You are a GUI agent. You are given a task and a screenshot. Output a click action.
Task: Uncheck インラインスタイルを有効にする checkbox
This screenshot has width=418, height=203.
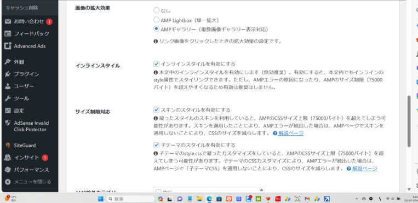click(x=156, y=63)
